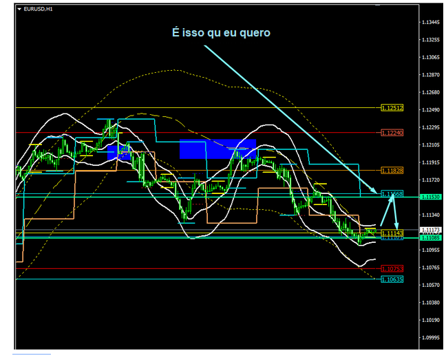
Task: Click the cyan 1.10635 price label
Action: [392, 279]
